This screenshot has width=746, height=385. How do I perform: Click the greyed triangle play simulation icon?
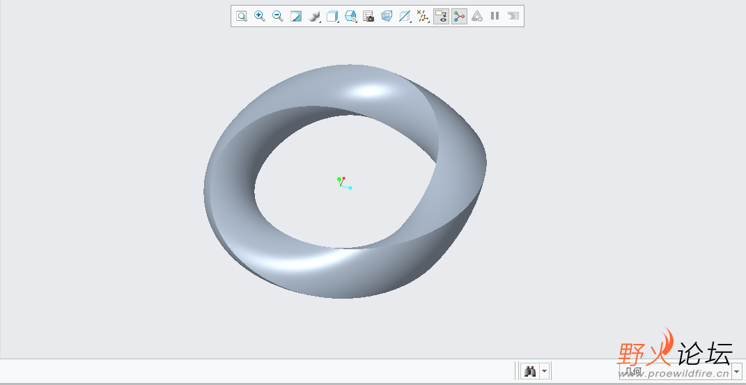pyautogui.click(x=476, y=16)
